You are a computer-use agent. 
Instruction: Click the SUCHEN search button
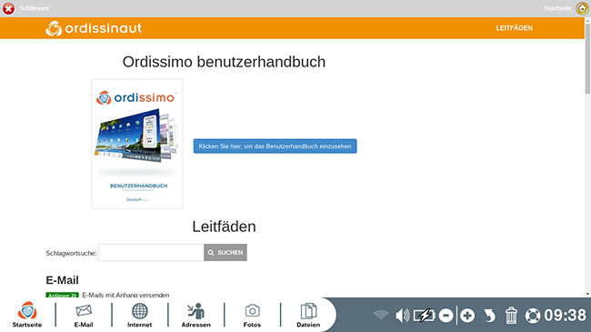(225, 252)
